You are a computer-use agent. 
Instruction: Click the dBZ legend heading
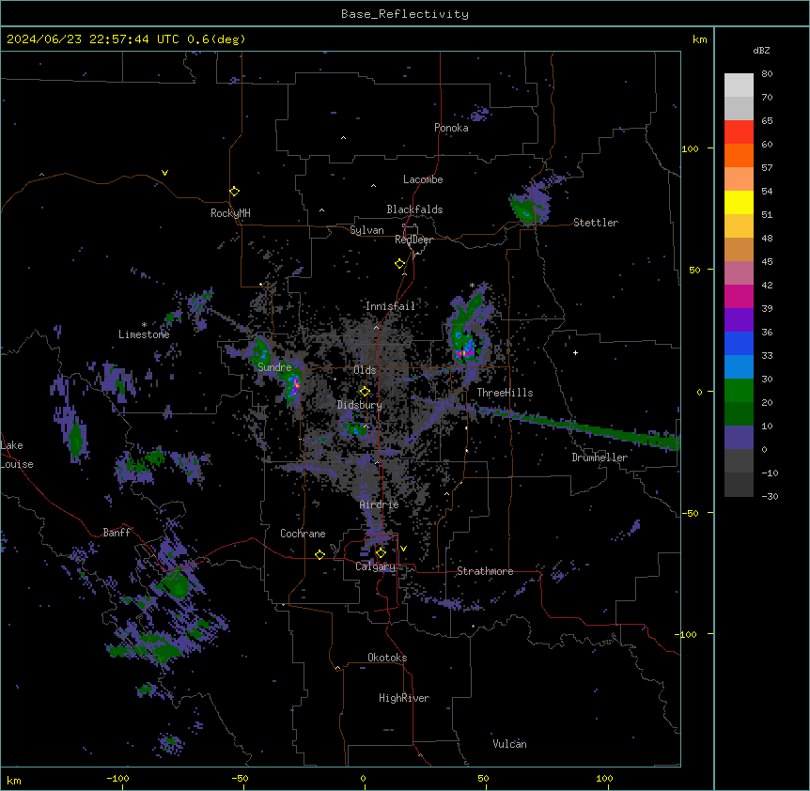pyautogui.click(x=761, y=51)
